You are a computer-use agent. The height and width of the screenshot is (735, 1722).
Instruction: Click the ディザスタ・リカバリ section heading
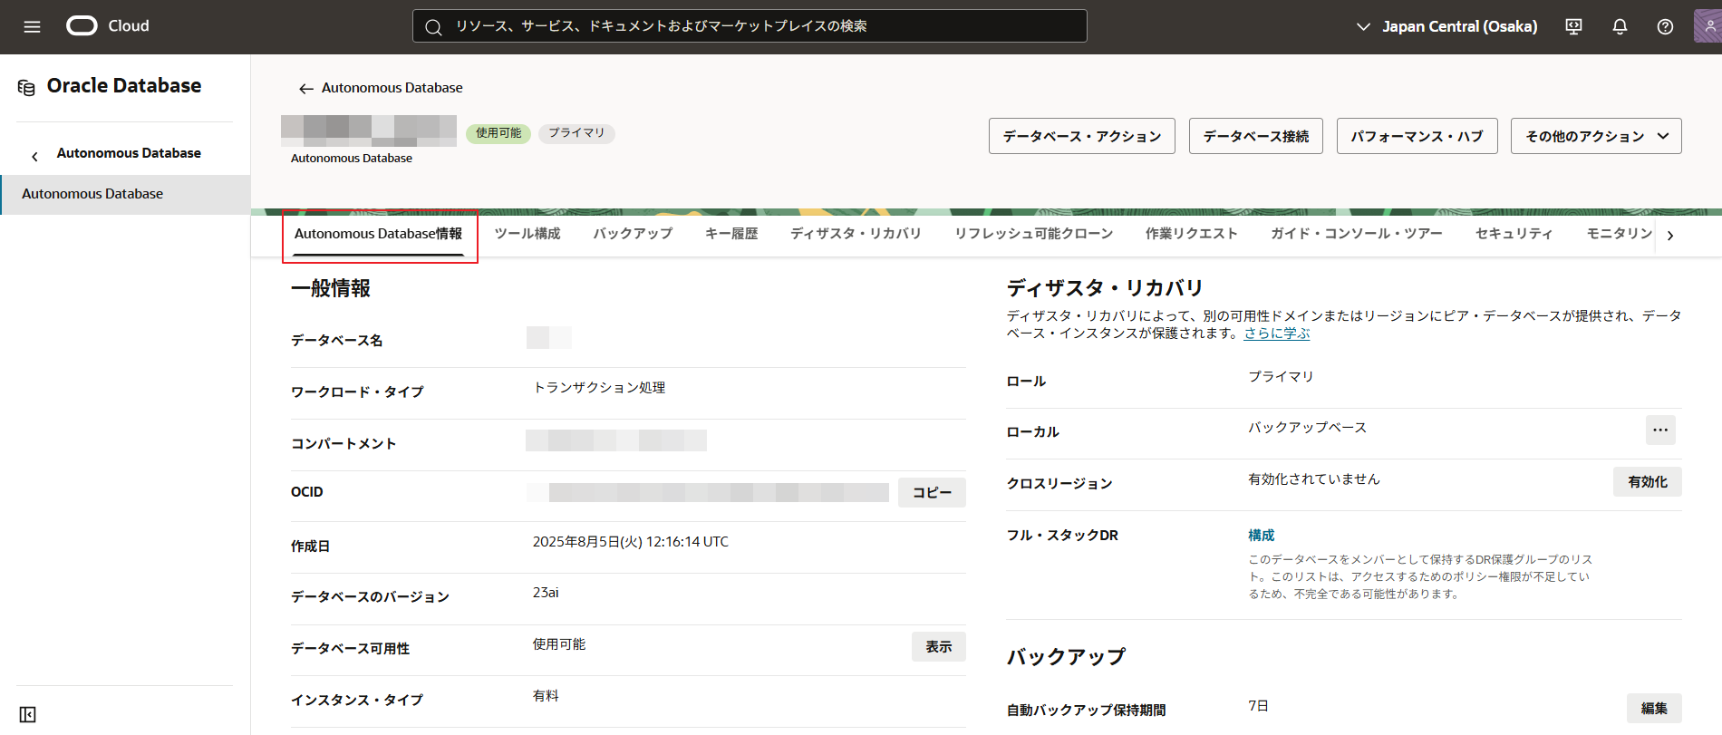coord(1105,288)
